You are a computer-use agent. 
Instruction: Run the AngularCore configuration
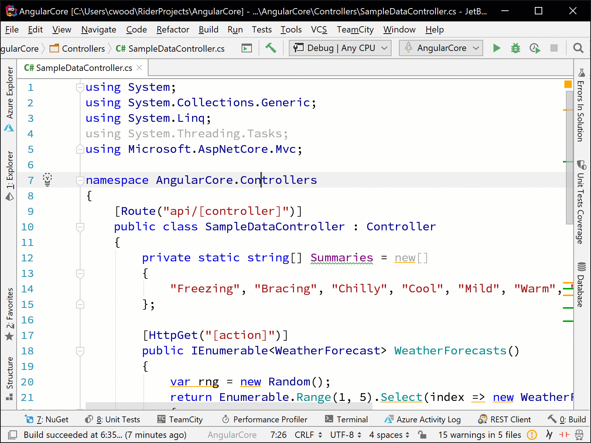pyautogui.click(x=496, y=48)
